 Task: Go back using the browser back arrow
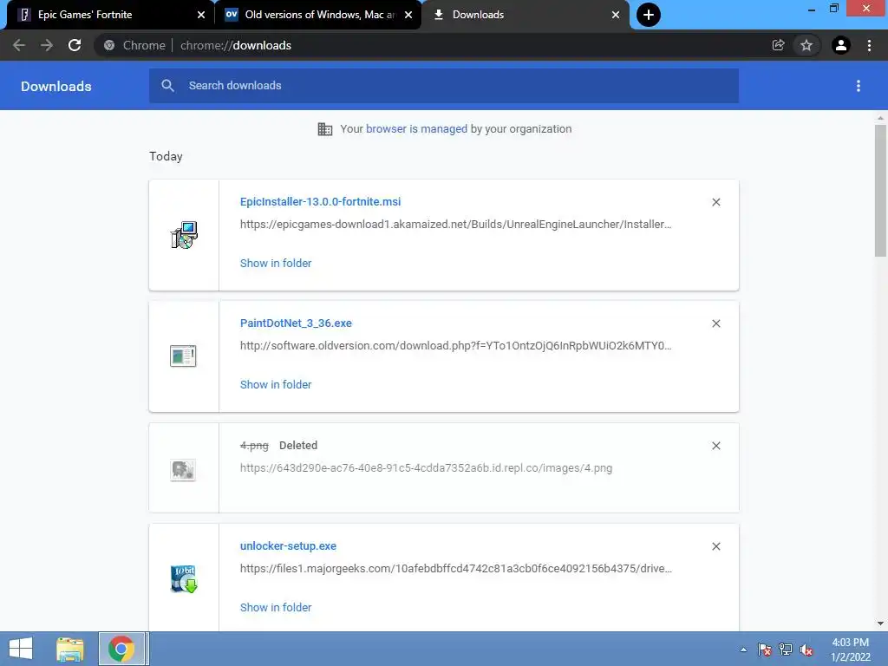pyautogui.click(x=19, y=45)
